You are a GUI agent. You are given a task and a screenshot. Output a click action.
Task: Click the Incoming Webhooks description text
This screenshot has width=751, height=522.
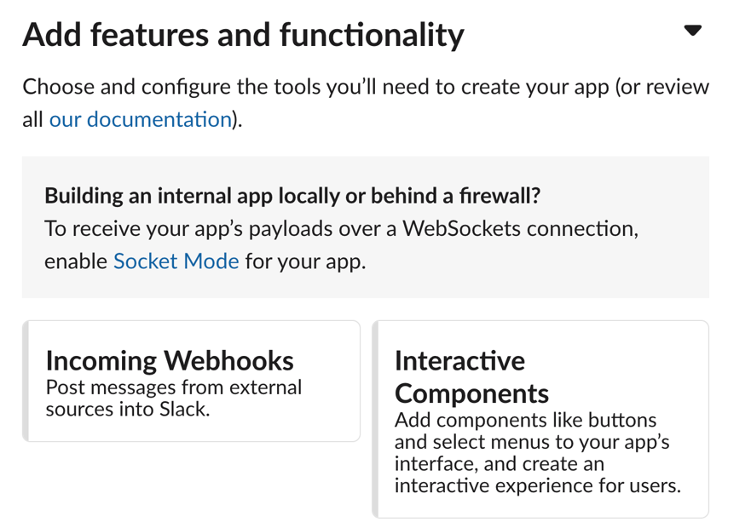coord(174,397)
